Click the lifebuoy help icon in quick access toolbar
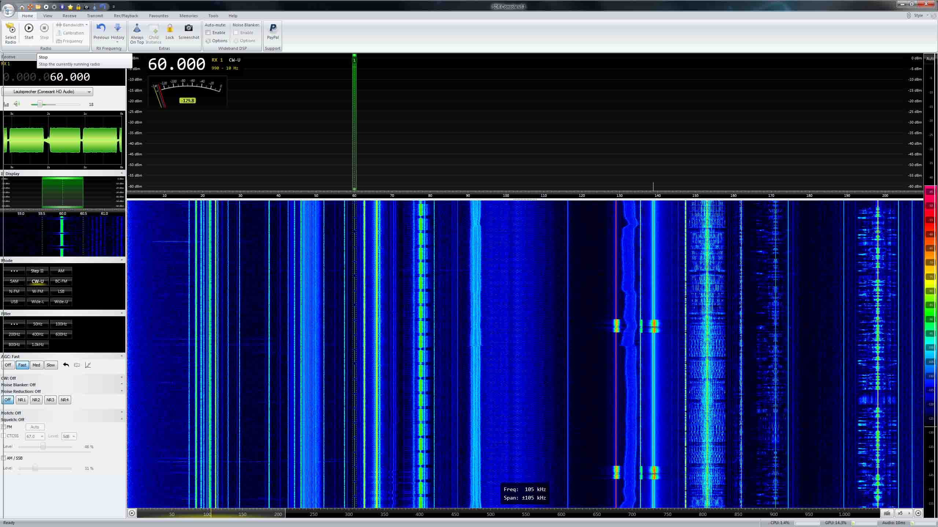 pos(30,7)
